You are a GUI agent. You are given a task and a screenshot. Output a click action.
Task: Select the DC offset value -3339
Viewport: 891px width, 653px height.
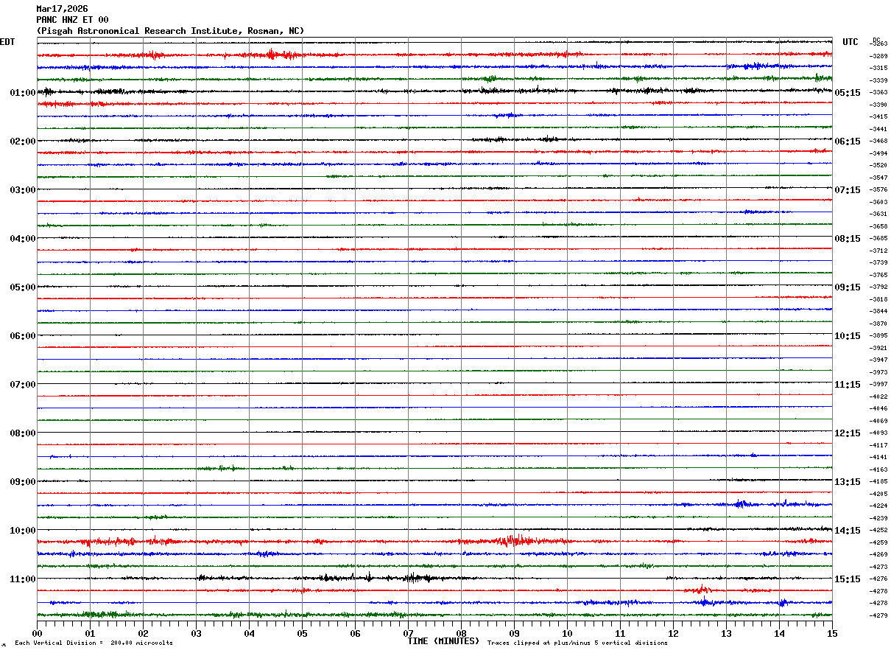(878, 80)
